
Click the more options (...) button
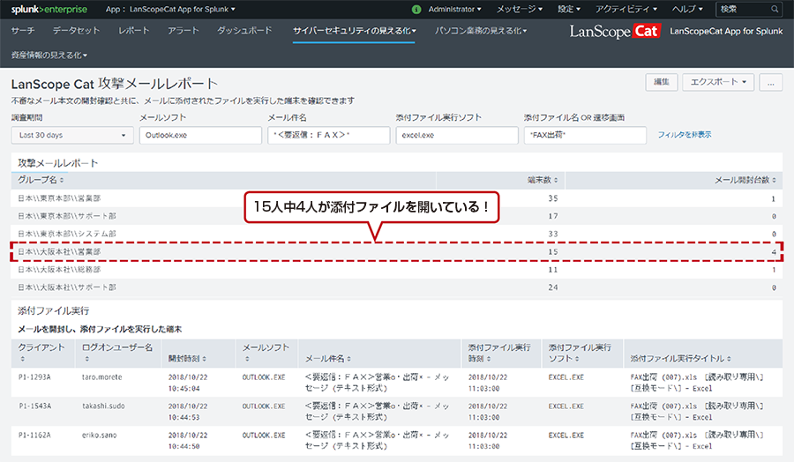771,82
